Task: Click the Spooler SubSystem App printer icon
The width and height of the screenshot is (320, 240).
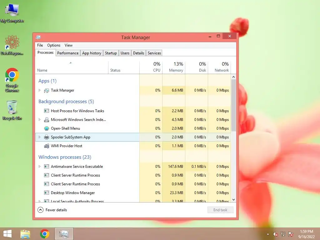Action: coord(47,137)
